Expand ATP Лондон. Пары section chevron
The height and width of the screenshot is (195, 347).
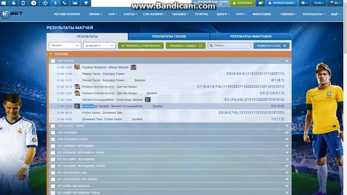287,139
